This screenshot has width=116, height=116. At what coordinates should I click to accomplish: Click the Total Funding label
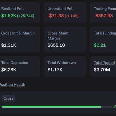click(105, 33)
